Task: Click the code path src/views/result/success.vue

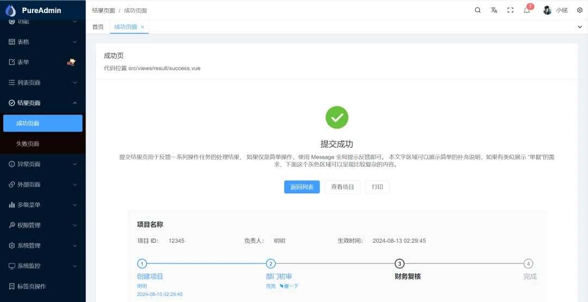Action: [x=164, y=68]
